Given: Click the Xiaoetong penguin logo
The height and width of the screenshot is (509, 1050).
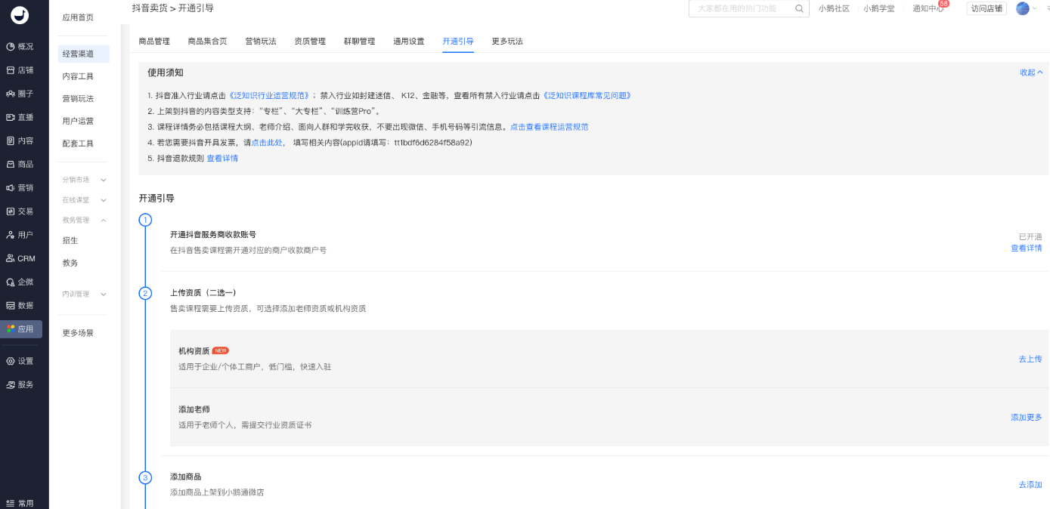Looking at the screenshot, I should [20, 15].
